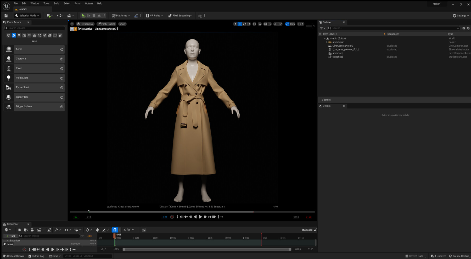Open the Octane menu
Image resolution: width=471 pixels, height=259 pixels.
[89, 3]
